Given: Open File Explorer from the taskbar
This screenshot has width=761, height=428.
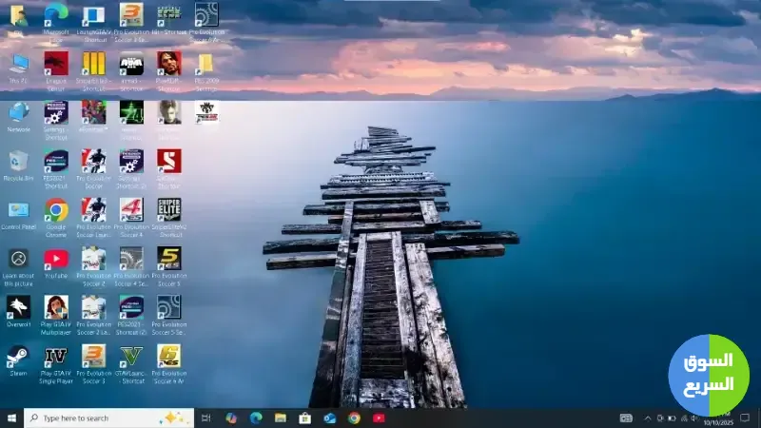Looking at the screenshot, I should [281, 418].
